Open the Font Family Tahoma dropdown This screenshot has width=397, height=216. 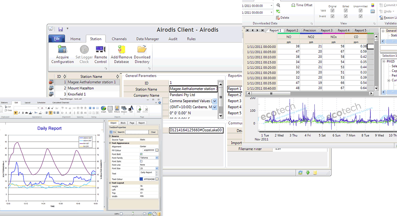pos(157,158)
